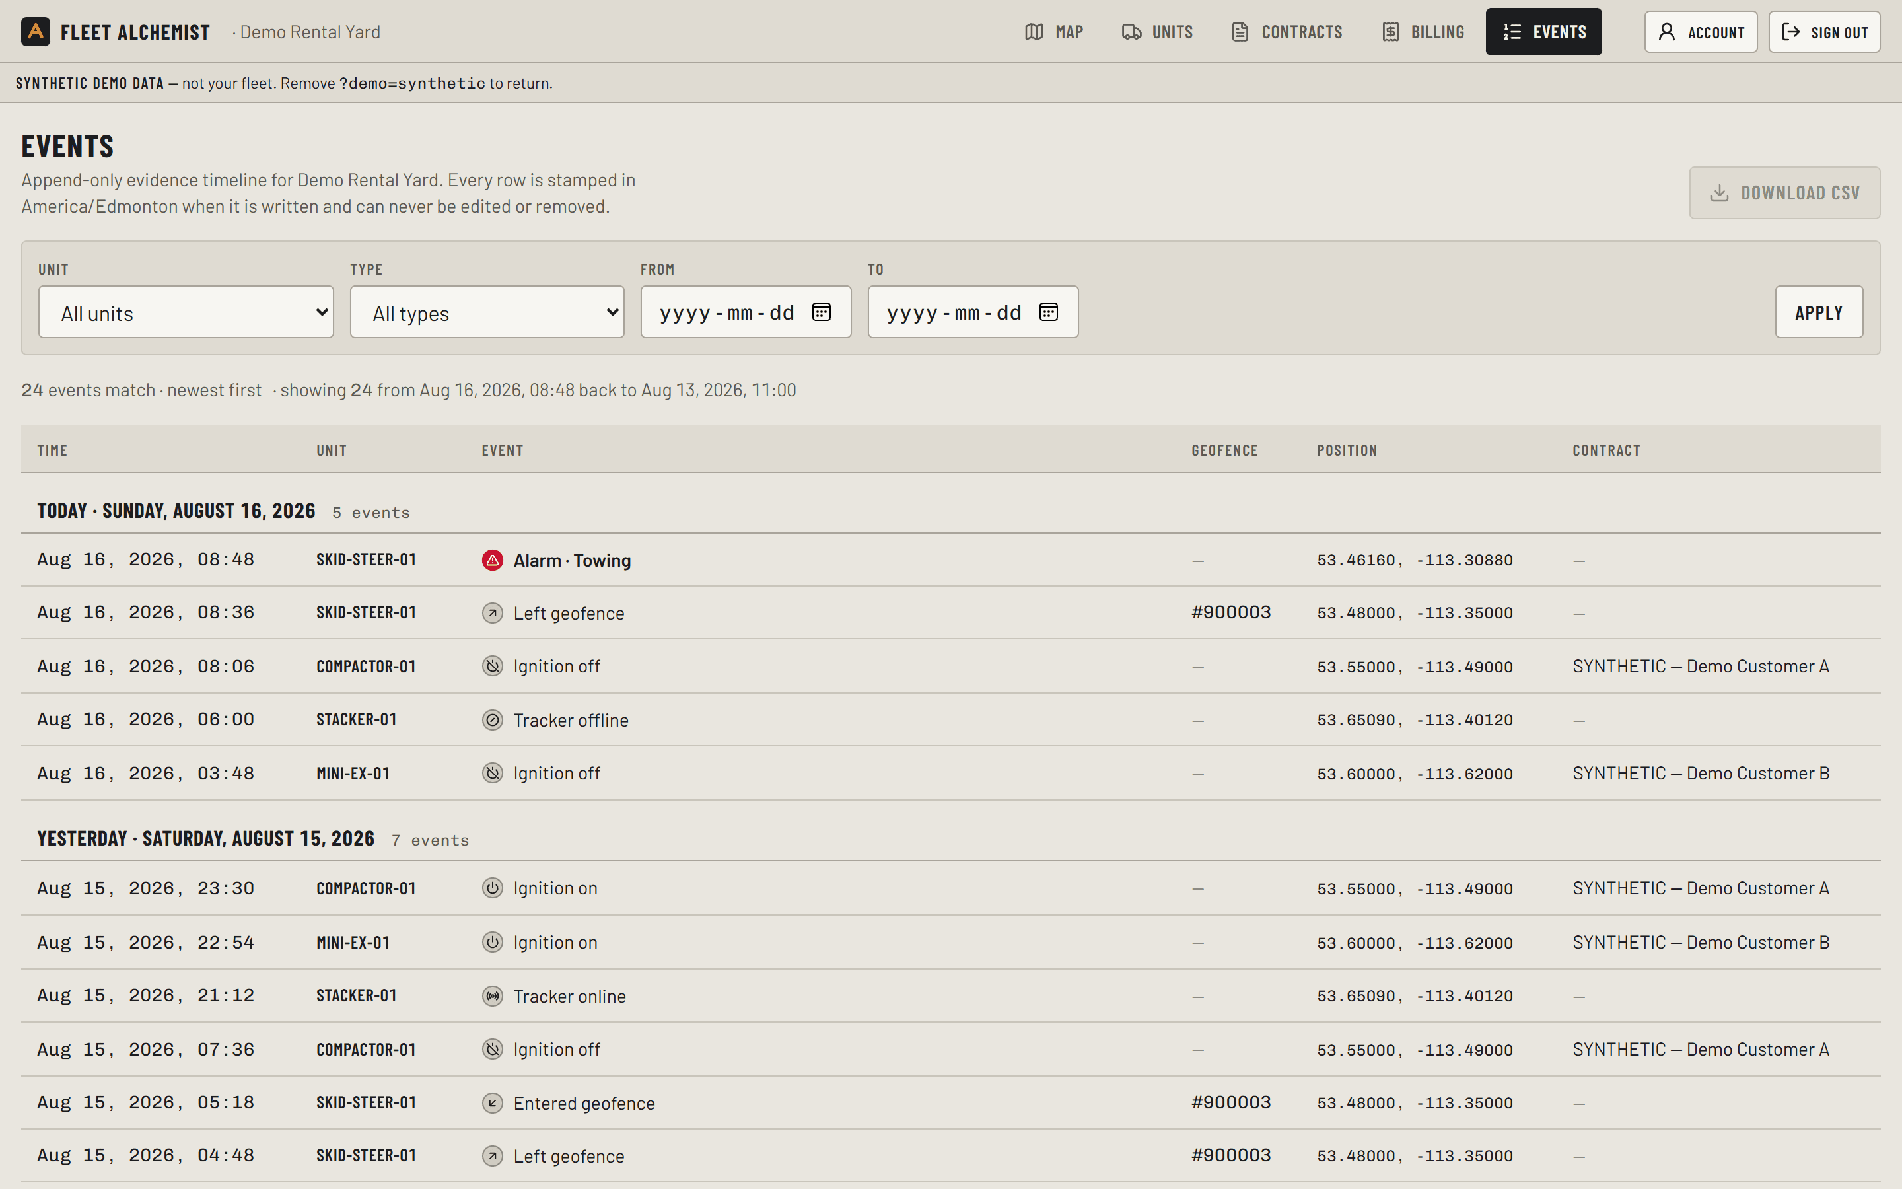Click the red Alarm Towing alert icon

click(492, 560)
